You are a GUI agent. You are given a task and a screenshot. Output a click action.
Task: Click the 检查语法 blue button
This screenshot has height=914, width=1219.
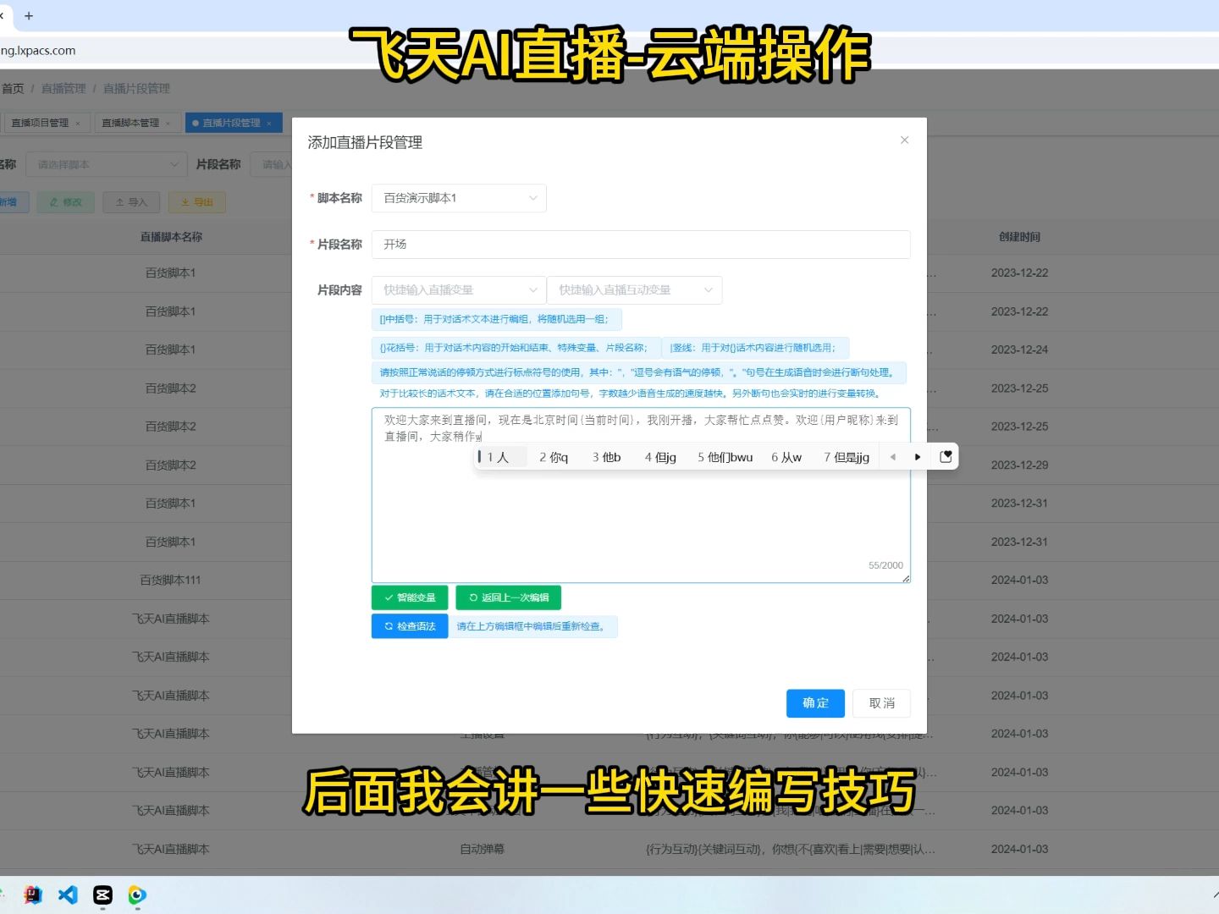coord(410,626)
